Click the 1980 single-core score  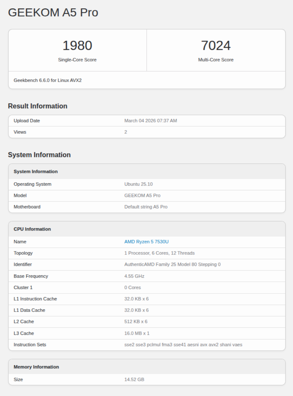(77, 46)
